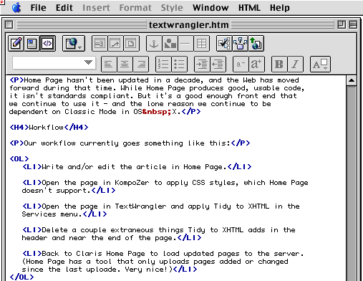Screen dimensions: 363x281
Task: Toggle the Edit HTML Source mode icon
Action: pos(47,43)
